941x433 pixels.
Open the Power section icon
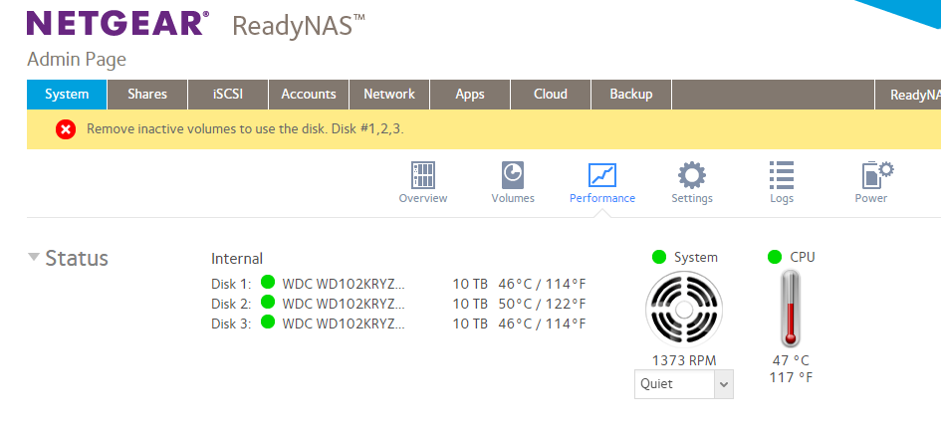coord(877,175)
